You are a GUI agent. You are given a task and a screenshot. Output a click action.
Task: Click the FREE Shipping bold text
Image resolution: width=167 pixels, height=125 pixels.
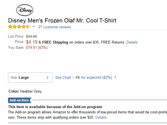[55, 42]
